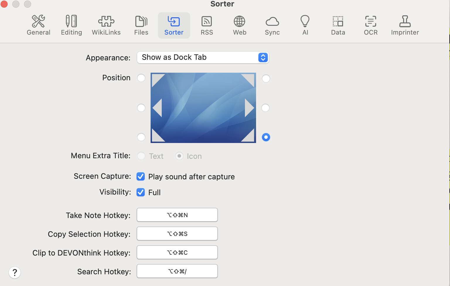Open the OCR settings pane
The image size is (450, 286).
tap(371, 25)
